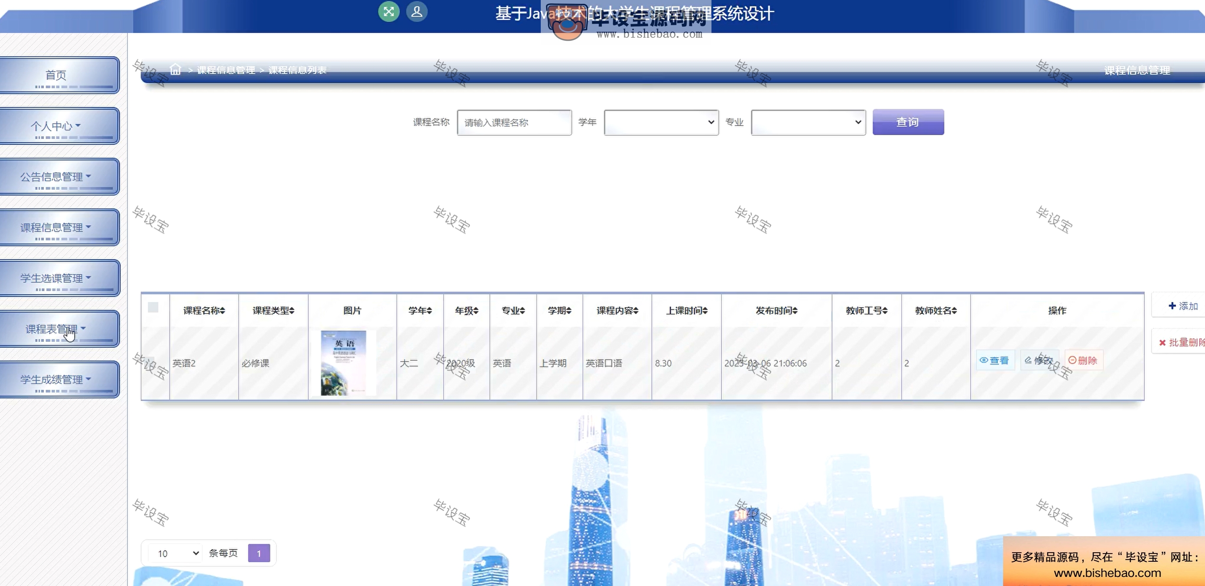Sort table by 发布时间 column

(x=776, y=311)
